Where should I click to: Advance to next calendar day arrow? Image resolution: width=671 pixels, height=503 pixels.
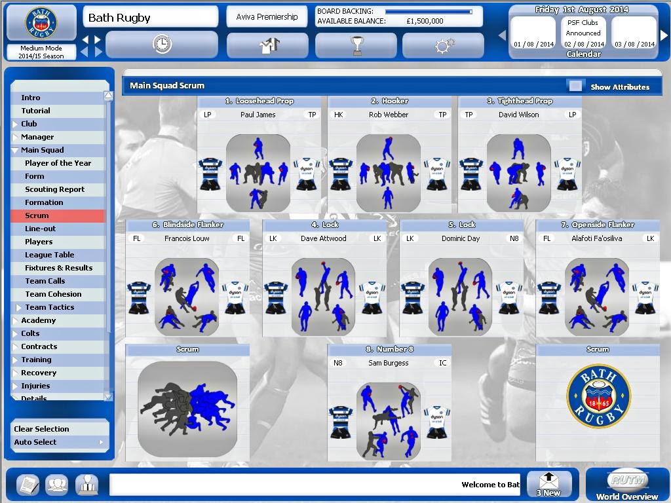(x=664, y=35)
